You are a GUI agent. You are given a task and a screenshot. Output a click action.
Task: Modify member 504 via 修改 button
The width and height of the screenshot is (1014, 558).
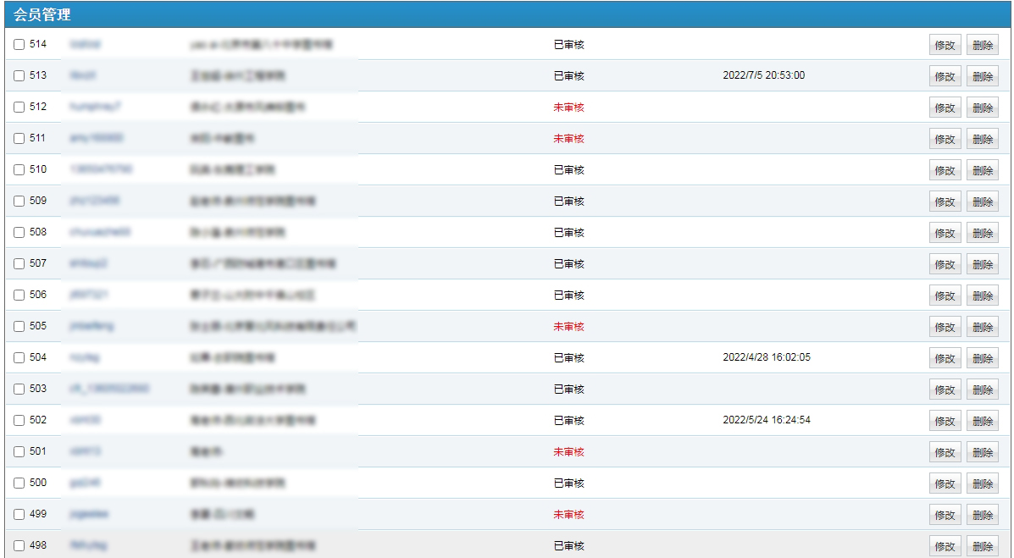(945, 359)
